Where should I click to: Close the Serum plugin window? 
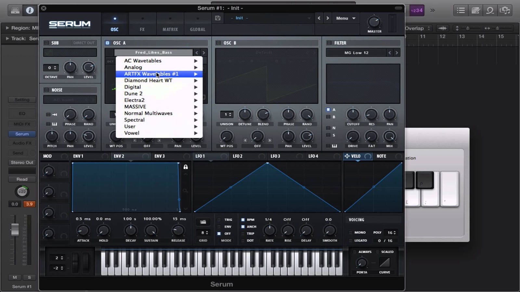(44, 8)
